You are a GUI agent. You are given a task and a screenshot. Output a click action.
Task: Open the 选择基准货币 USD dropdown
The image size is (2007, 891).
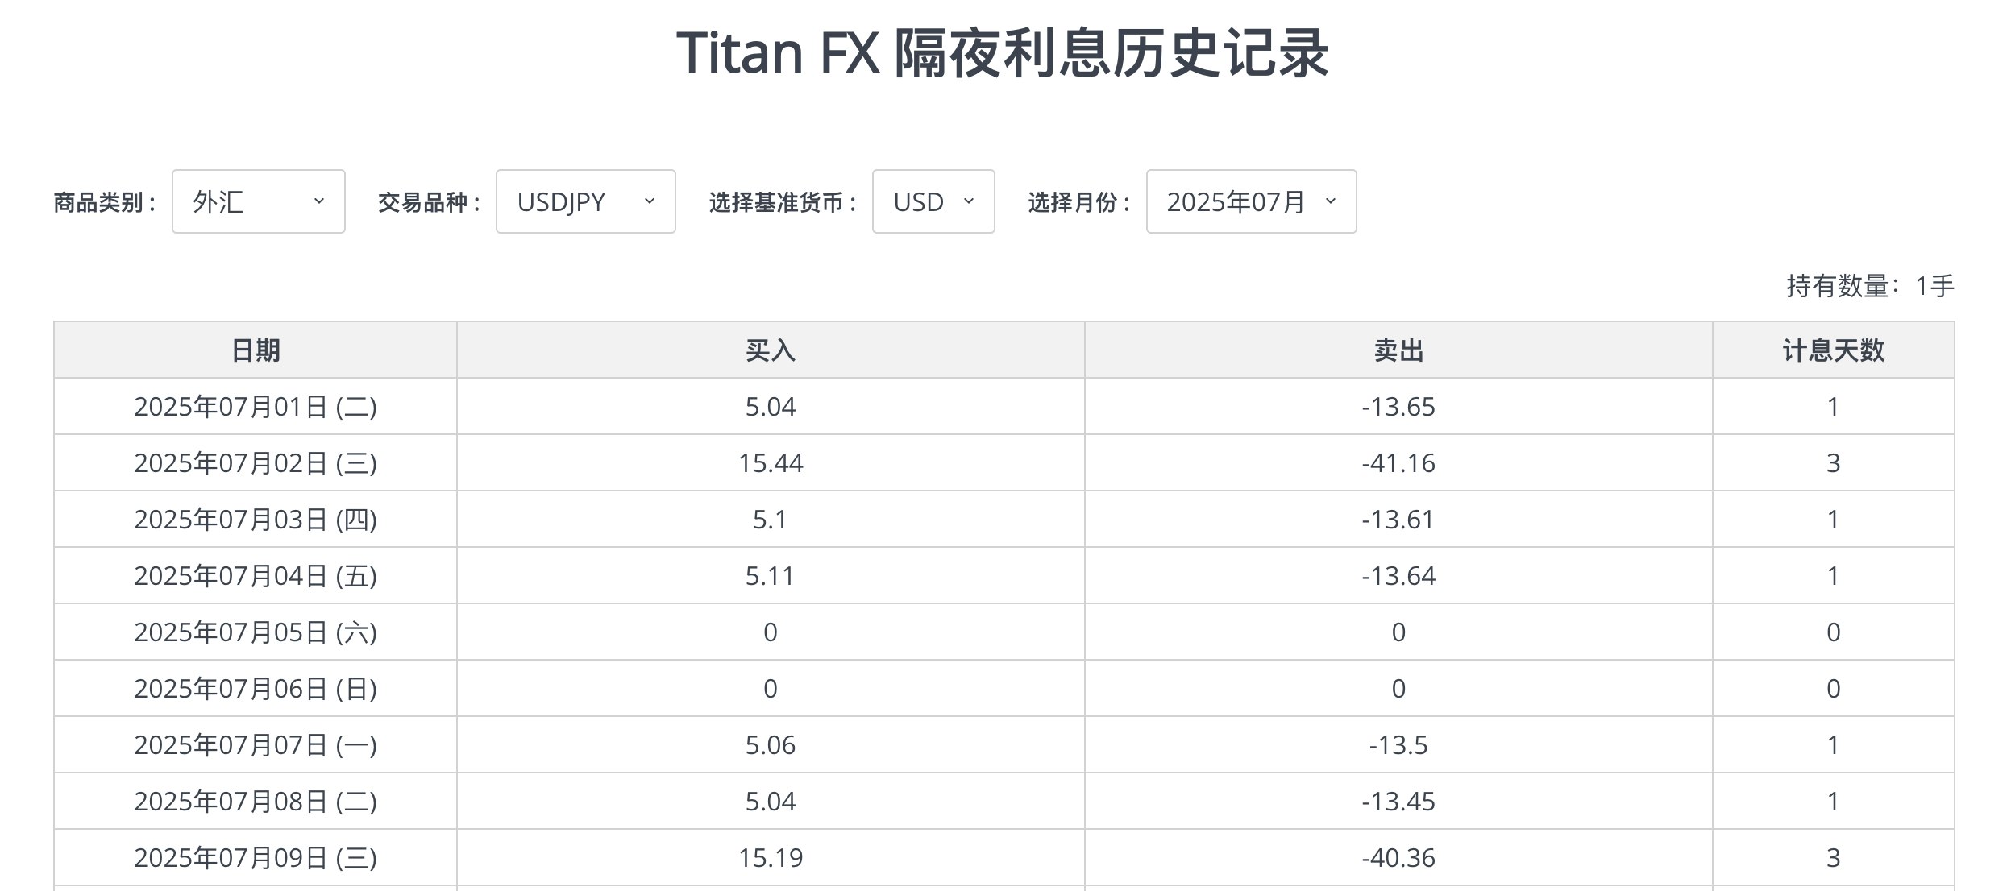tap(933, 201)
